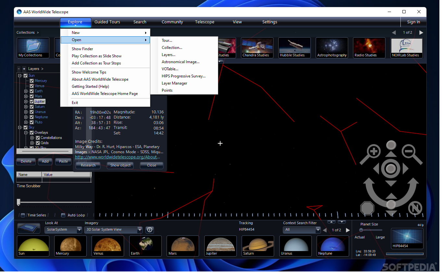Pan view right with the right arrow
442x276 pixels.
pyautogui.click(x=405, y=169)
